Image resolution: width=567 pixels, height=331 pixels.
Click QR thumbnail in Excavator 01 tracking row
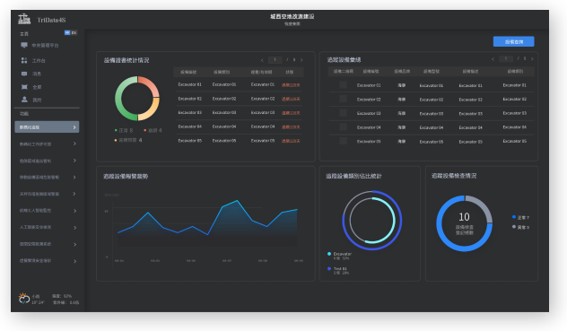[344, 84]
